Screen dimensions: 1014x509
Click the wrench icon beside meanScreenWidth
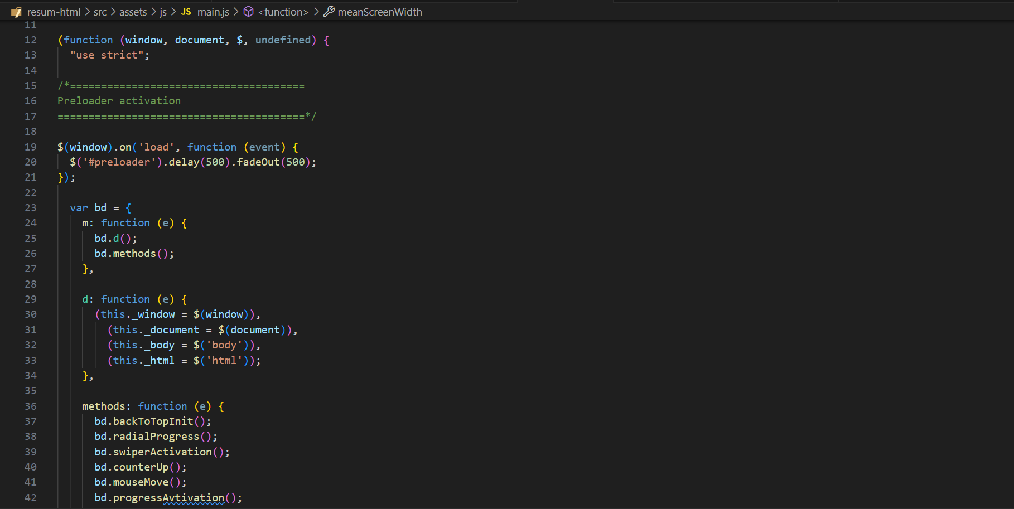pos(329,12)
